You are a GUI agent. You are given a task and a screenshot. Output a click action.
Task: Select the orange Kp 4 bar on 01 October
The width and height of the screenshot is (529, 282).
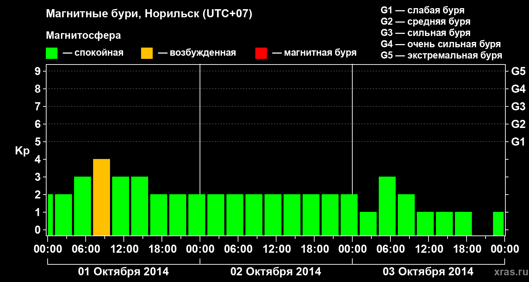pyautogui.click(x=102, y=197)
